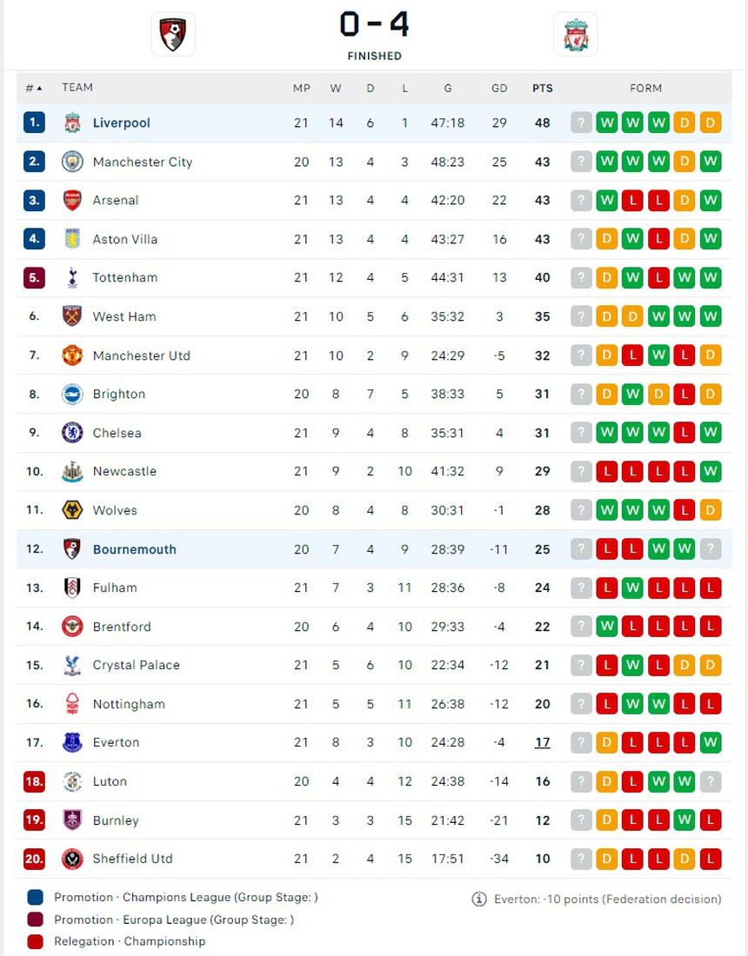The image size is (748, 956).
Task: Click Liverpool's upcoming match question mark badge
Action: [581, 123]
